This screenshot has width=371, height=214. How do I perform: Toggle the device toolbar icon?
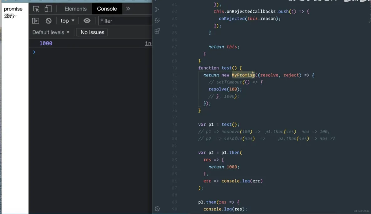click(48, 9)
